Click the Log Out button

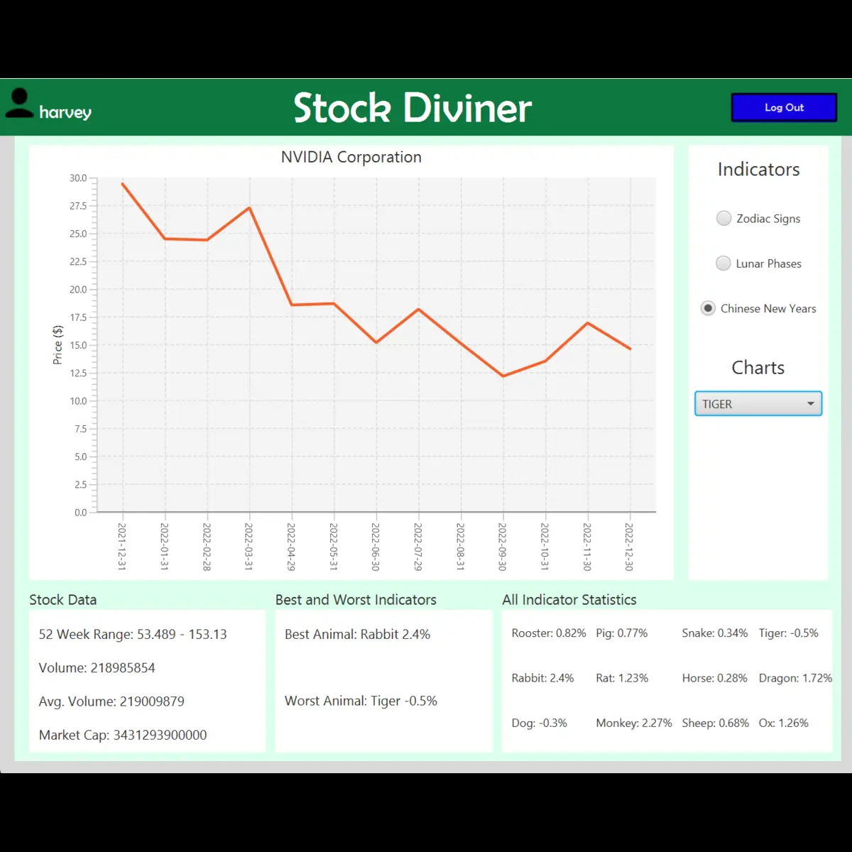(784, 107)
